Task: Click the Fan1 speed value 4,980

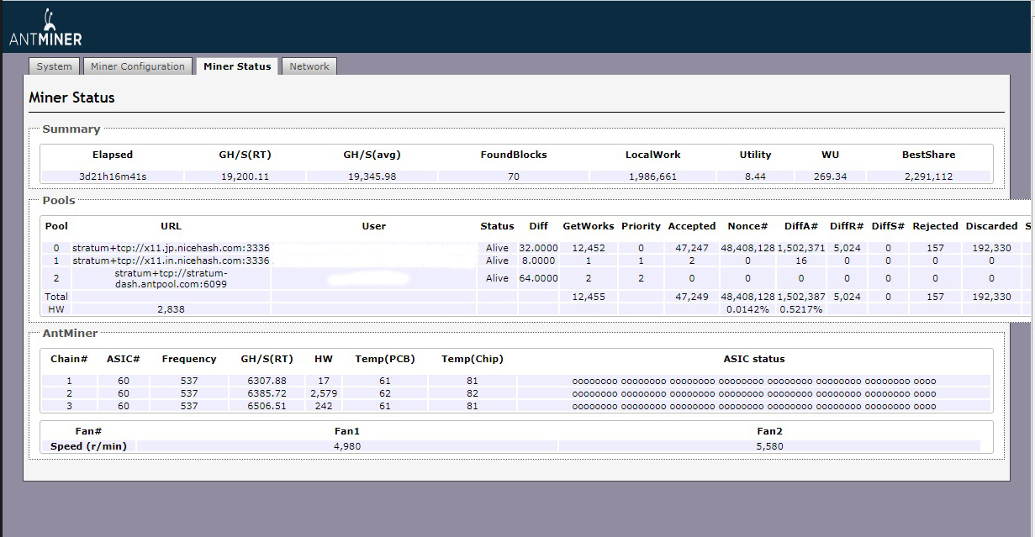Action: click(x=346, y=446)
